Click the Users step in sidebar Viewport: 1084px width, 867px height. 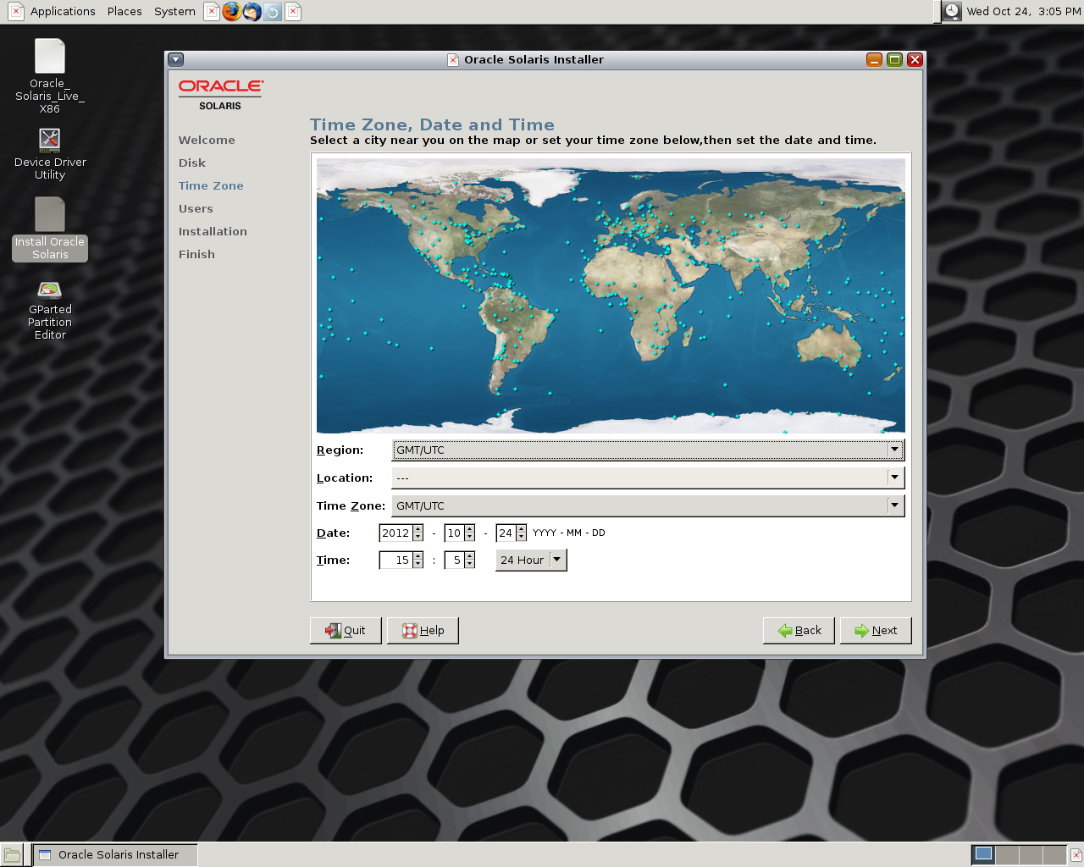click(196, 209)
